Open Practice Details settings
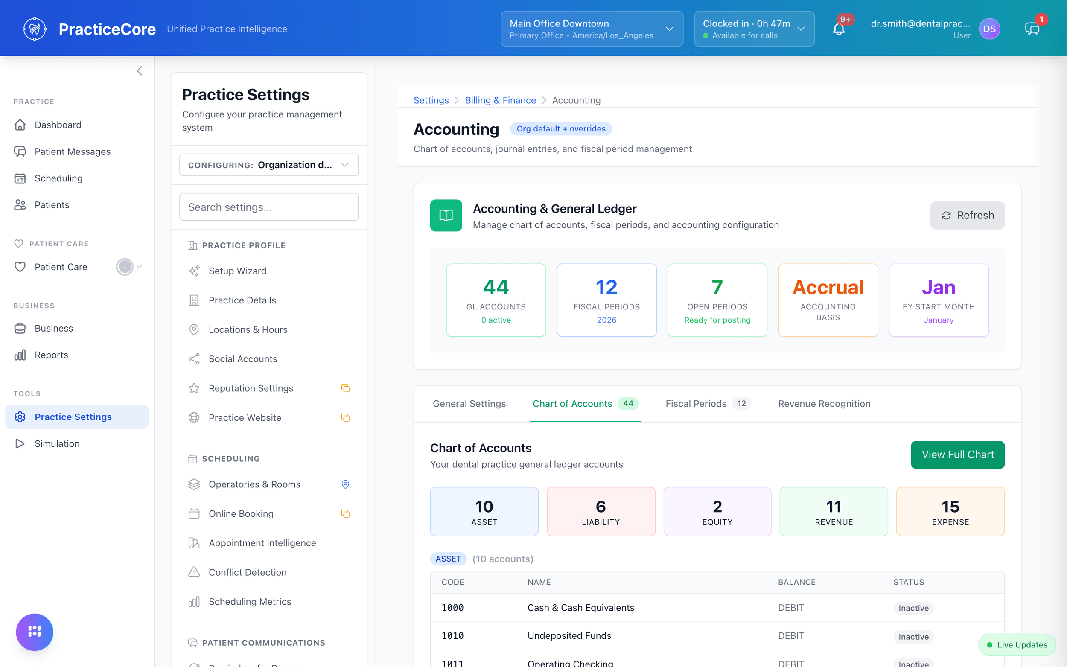Viewport: 1067px width, 667px height. (x=269, y=300)
